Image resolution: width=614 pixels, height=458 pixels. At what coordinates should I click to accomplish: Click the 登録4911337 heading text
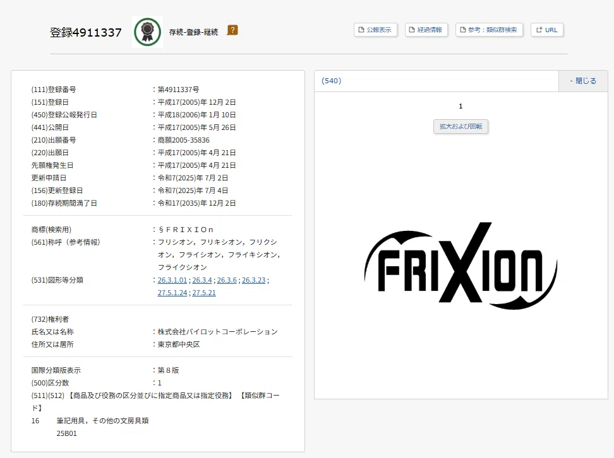pos(86,33)
